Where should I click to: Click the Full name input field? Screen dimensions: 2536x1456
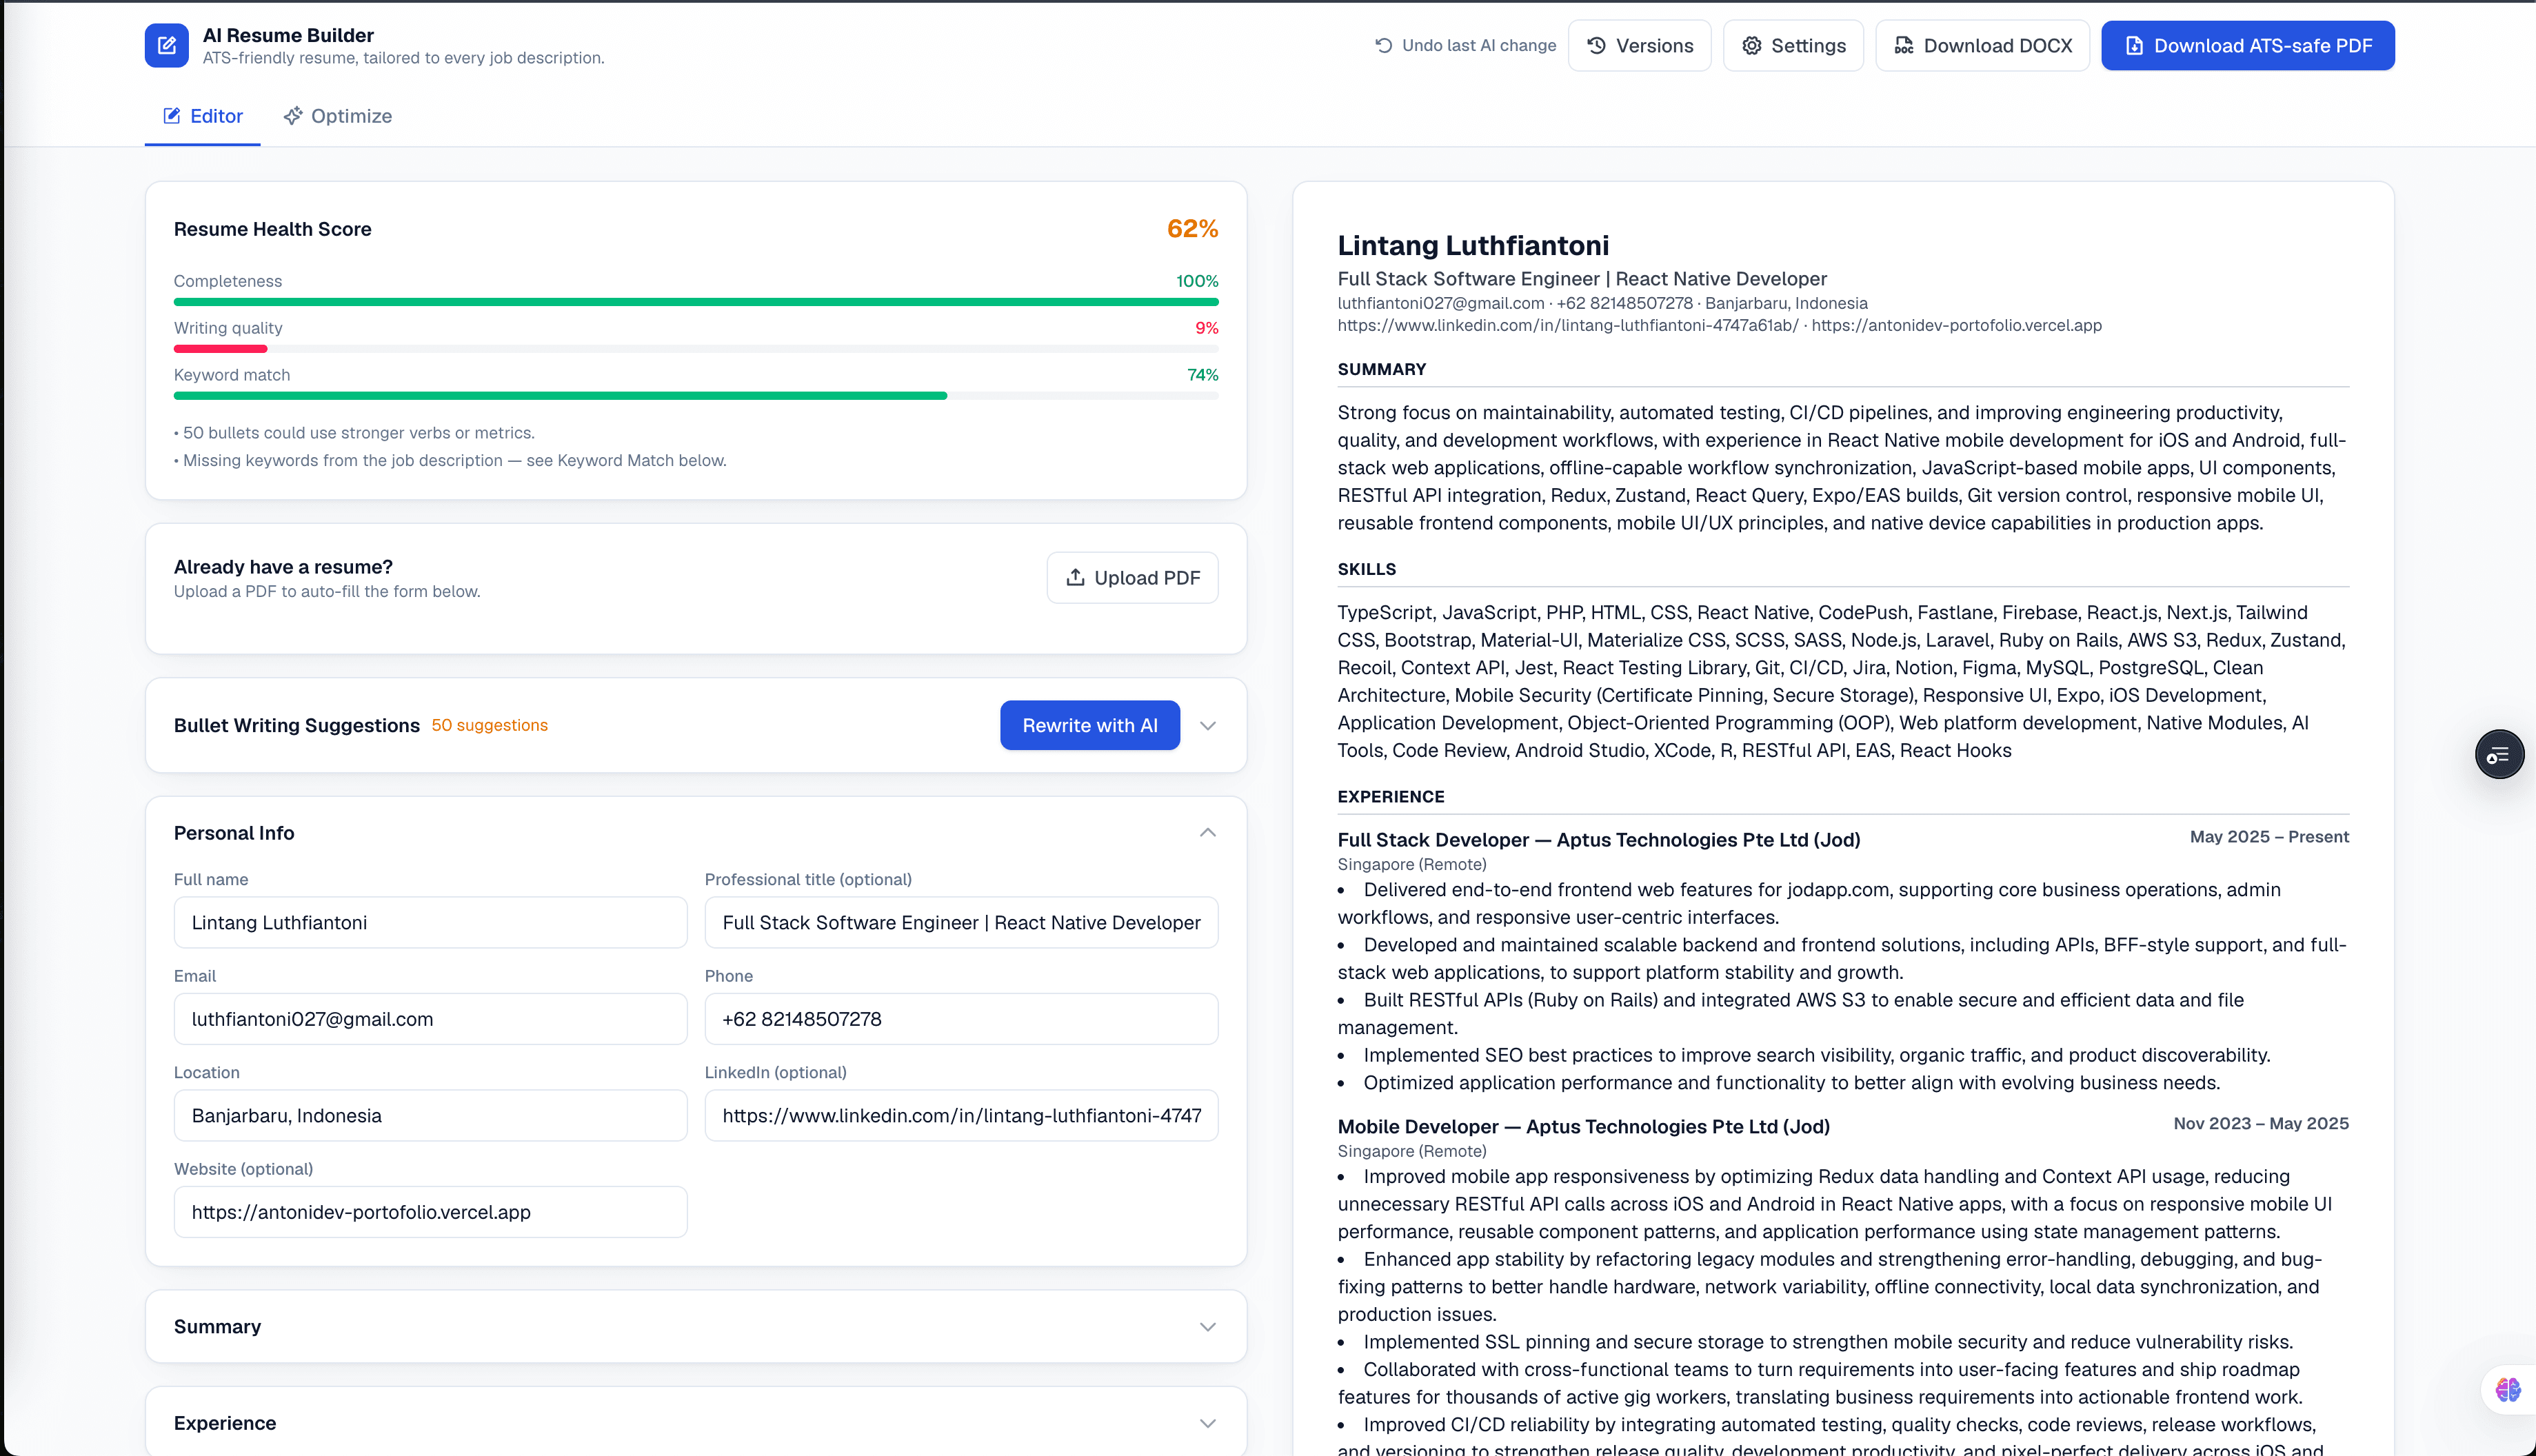[x=430, y=922]
